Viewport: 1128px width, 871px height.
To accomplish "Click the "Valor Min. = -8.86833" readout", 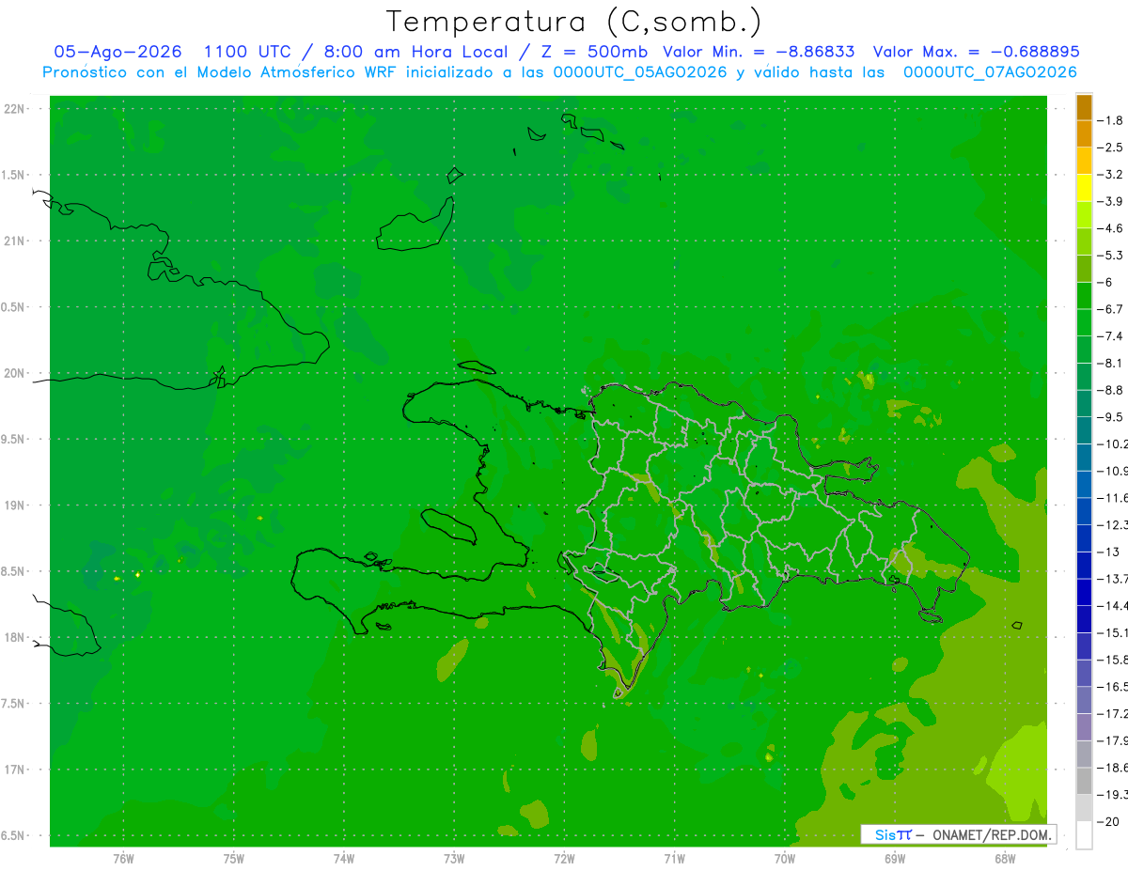I will (x=759, y=52).
